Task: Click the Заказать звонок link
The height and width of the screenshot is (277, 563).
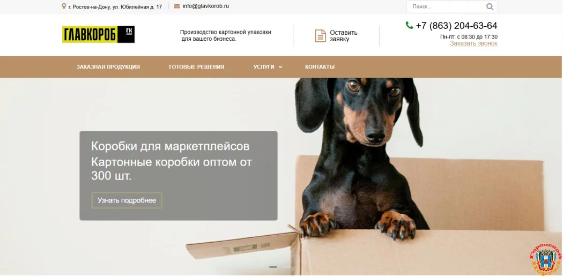Action: point(473,43)
